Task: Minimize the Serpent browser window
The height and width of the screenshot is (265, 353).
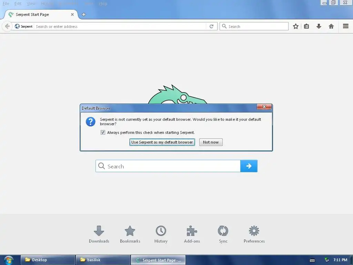Action: (x=324, y=3)
